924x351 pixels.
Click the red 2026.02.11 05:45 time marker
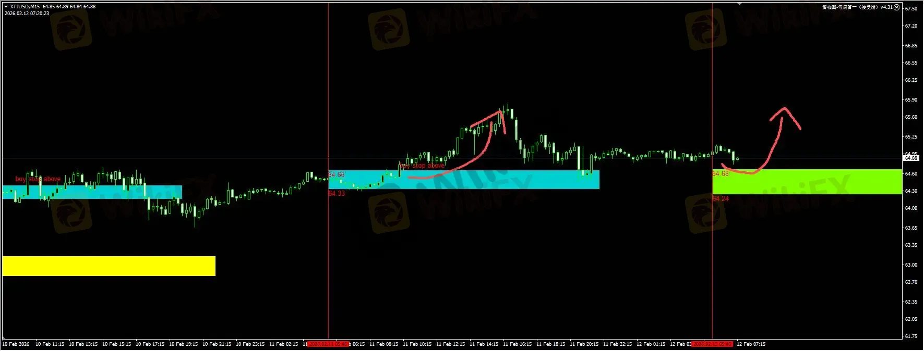[328, 344]
